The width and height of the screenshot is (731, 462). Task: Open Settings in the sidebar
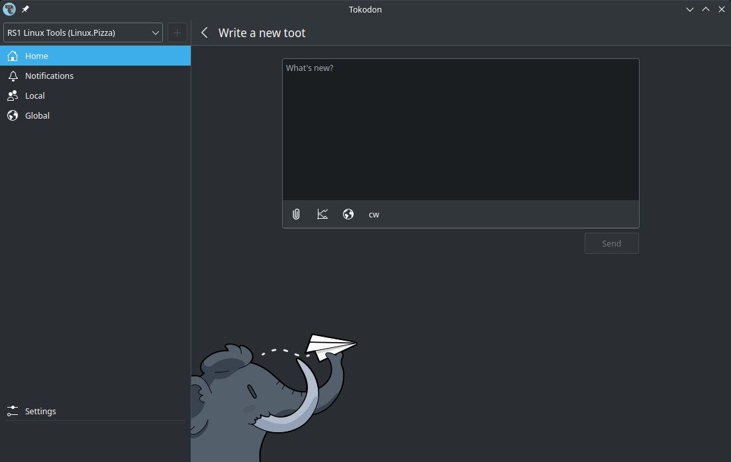95,411
